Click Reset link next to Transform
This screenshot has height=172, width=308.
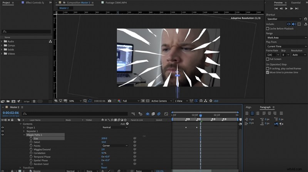point(104,168)
